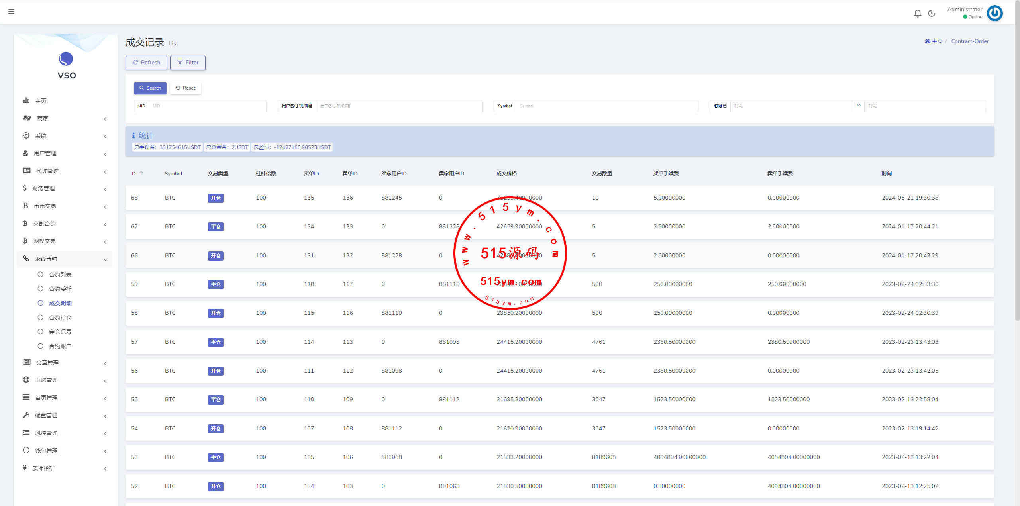Expand the 财务管理 menu chevron

(x=105, y=189)
